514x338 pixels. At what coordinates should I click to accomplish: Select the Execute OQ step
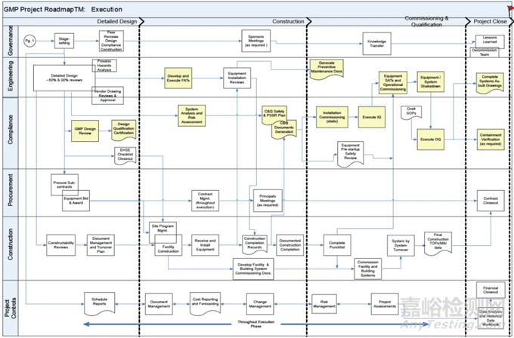point(432,139)
